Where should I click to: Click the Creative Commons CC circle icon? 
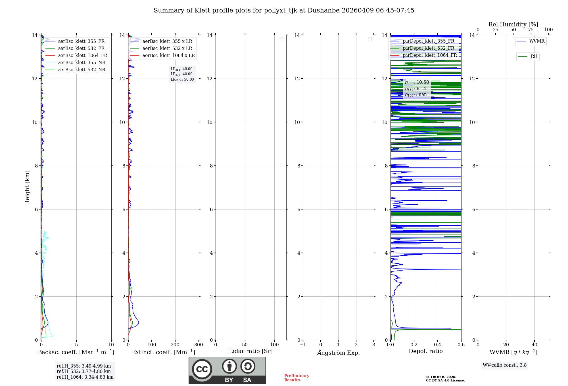(x=202, y=369)
